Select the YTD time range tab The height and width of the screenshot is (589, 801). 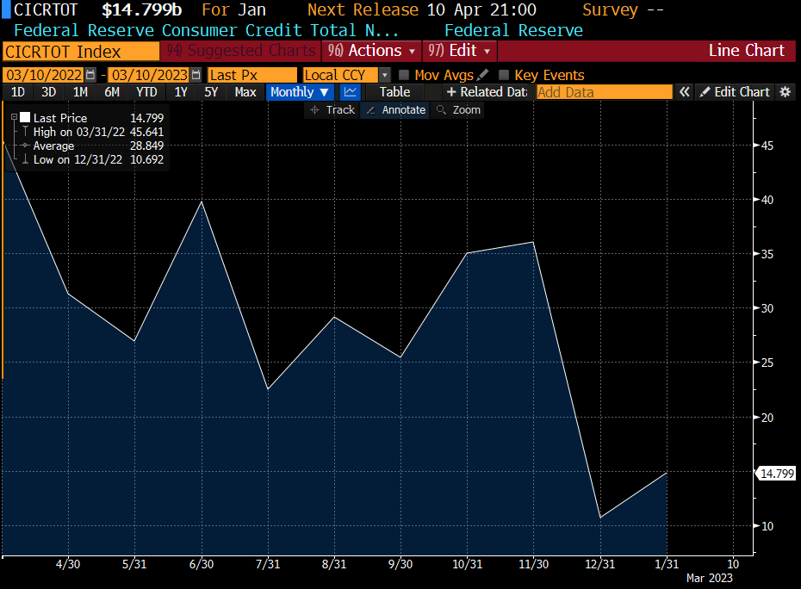146,92
